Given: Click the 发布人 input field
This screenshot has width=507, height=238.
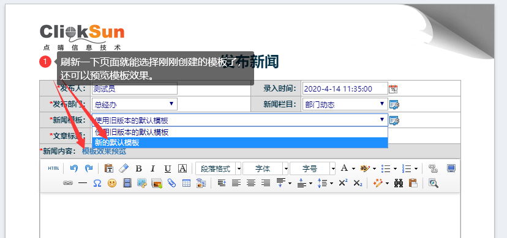Looking at the screenshot, I should click(135, 88).
